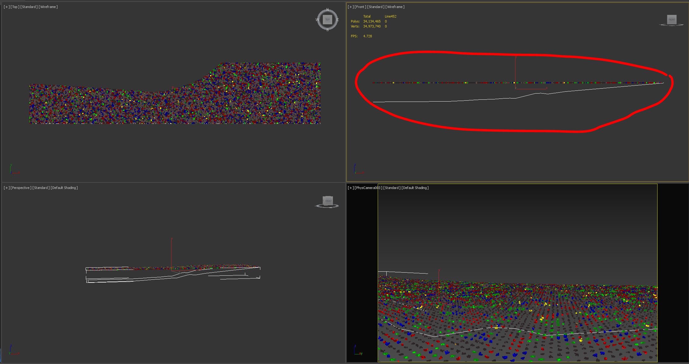Open [Default Shading] menu in Perspective viewport
The image size is (689, 364).
click(64, 188)
